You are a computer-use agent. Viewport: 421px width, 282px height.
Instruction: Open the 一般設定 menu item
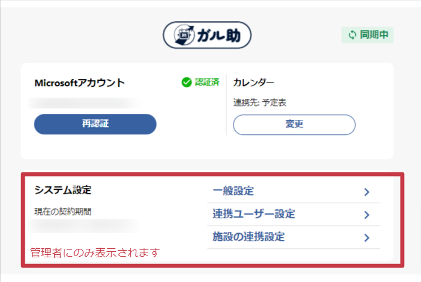294,191
